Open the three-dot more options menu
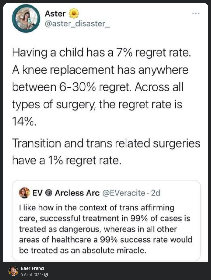211x280 pixels. [196, 13]
